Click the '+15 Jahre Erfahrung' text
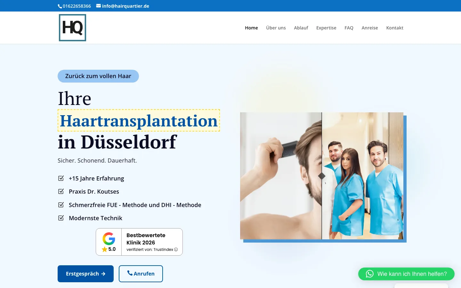This screenshot has height=288, width=461. point(96,178)
